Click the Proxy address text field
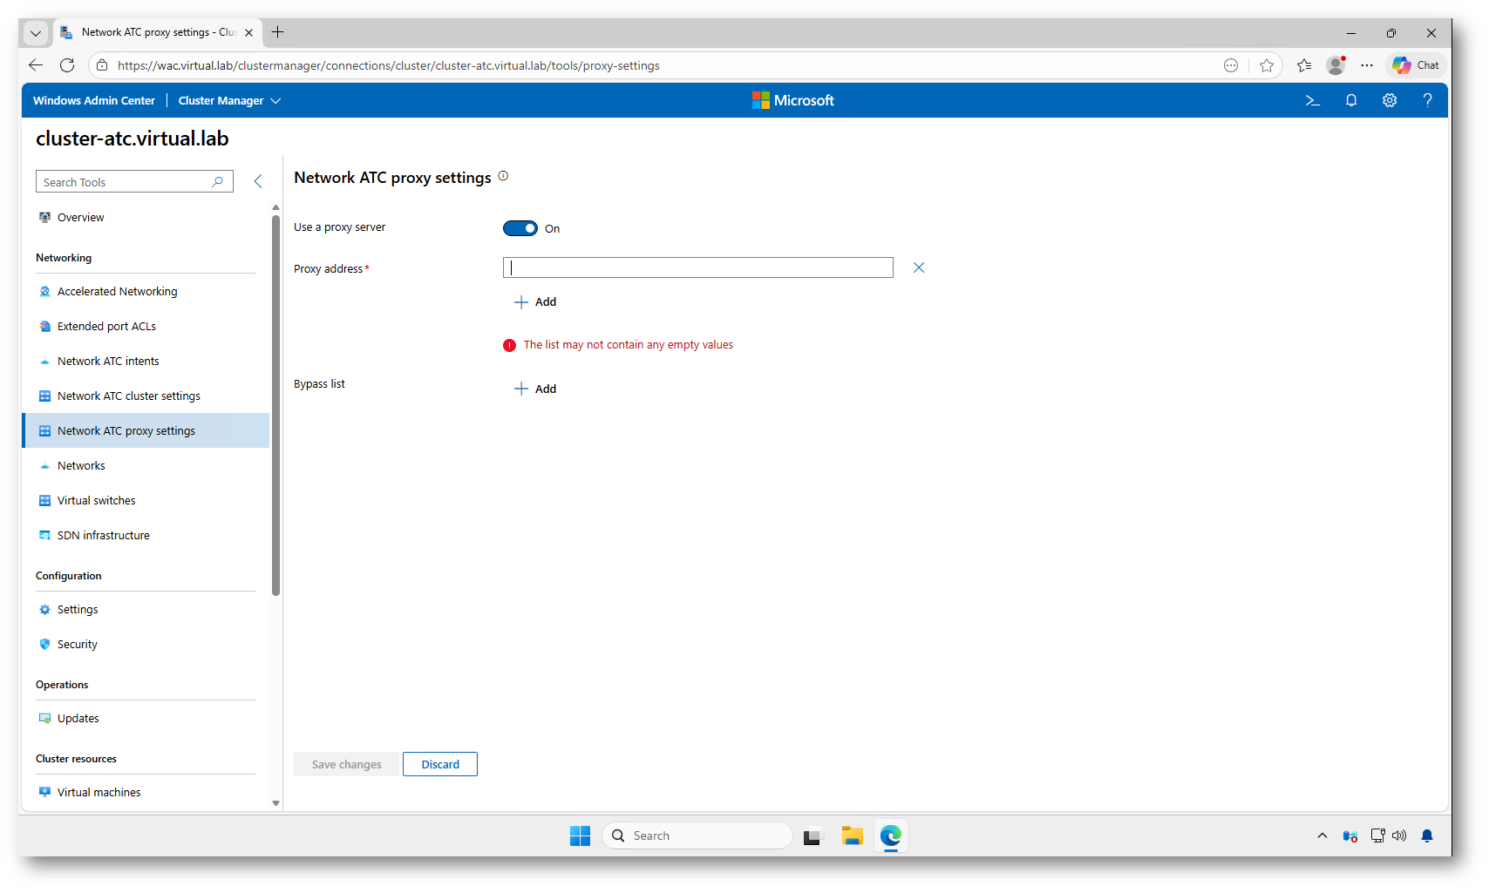This screenshot has height=893, width=1489. pos(697,268)
